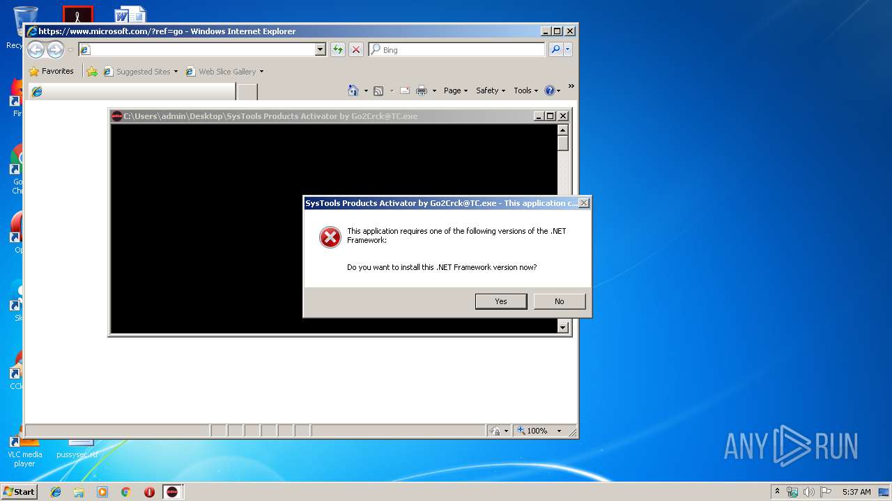Click the security zone icon in IE status bar
Viewport: 892px width, 501px height.
[x=495, y=431]
